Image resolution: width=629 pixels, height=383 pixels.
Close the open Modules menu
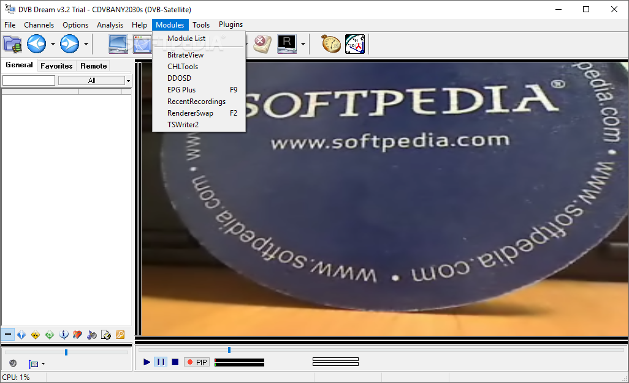pyautogui.click(x=170, y=25)
